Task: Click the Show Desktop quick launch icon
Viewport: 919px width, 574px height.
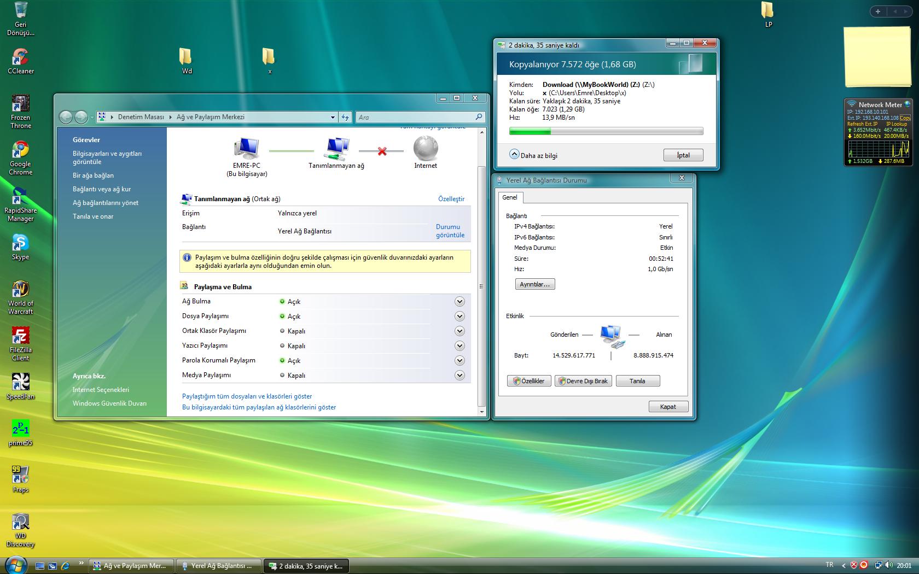Action: tap(40, 566)
